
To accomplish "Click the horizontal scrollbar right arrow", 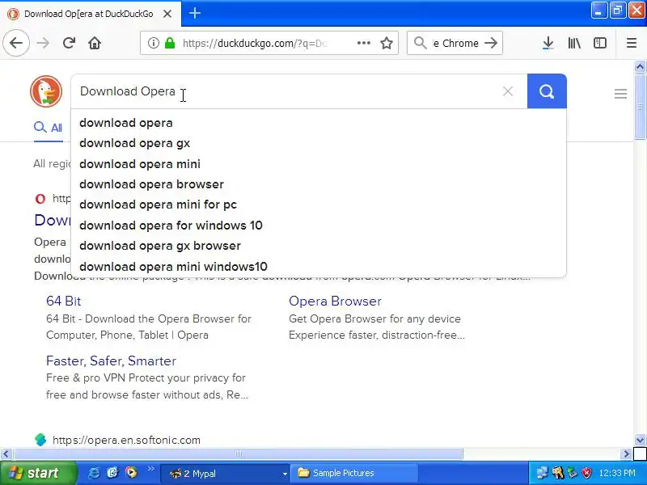I will [x=626, y=454].
